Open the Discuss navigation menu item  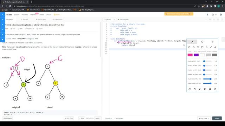[x=49, y=15]
